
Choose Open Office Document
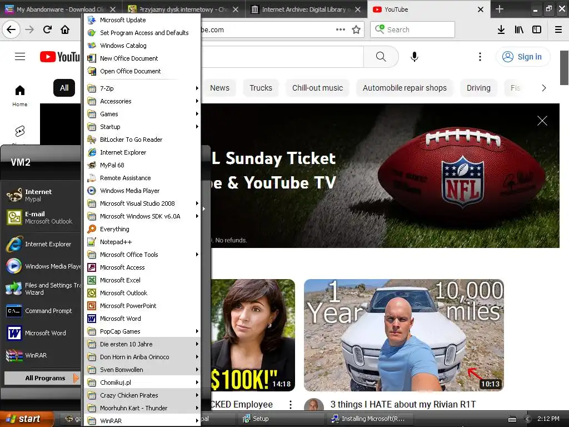click(142, 71)
